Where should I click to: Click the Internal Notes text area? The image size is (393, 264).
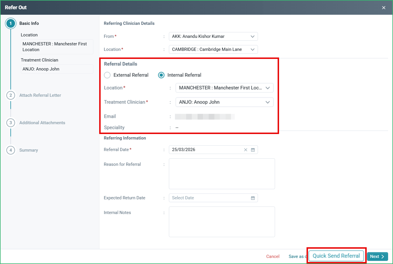(x=222, y=222)
